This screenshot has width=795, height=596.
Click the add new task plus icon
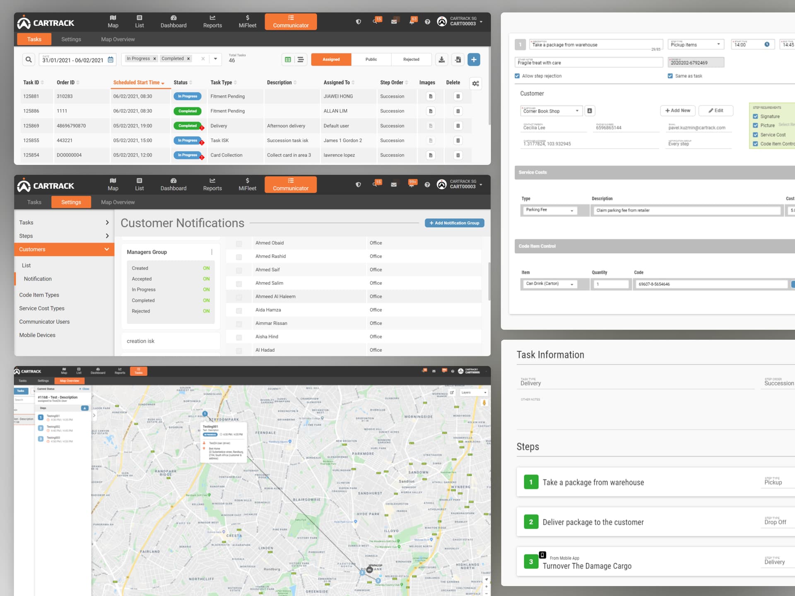click(x=474, y=60)
